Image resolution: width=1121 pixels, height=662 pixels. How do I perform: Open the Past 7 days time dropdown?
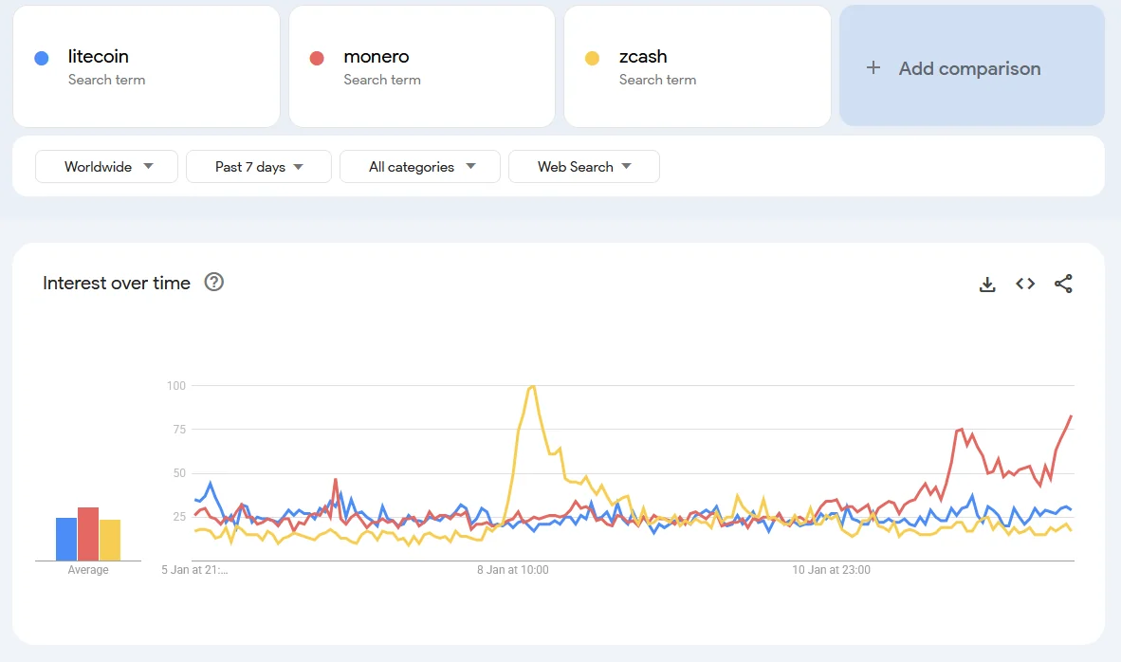[258, 167]
